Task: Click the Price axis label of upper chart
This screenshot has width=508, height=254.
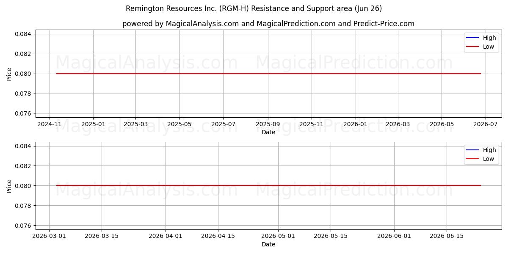Action: click(9, 74)
